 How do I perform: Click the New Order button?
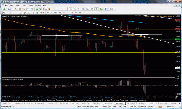pyautogui.click(x=41, y=9)
